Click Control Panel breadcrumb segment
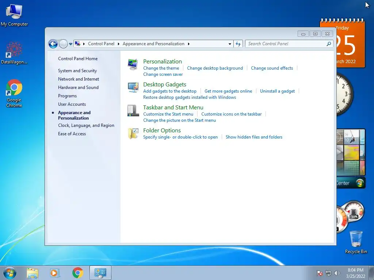The height and width of the screenshot is (280, 374). click(x=101, y=44)
